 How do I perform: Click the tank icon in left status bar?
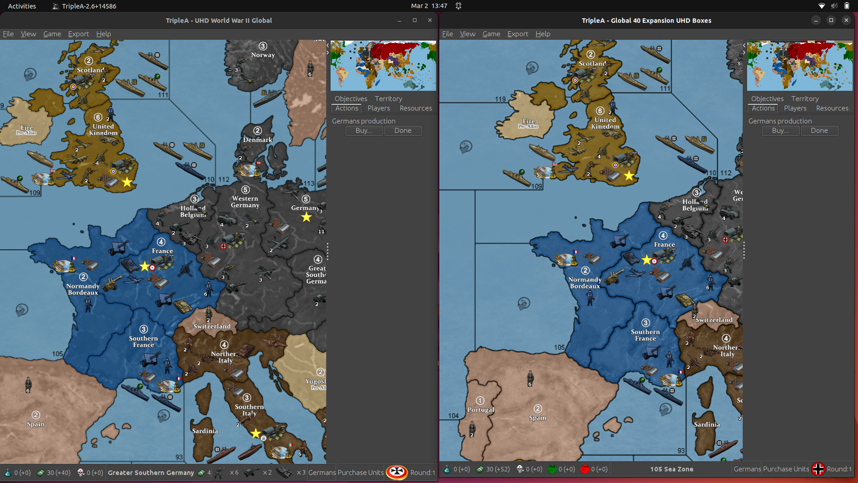285,472
